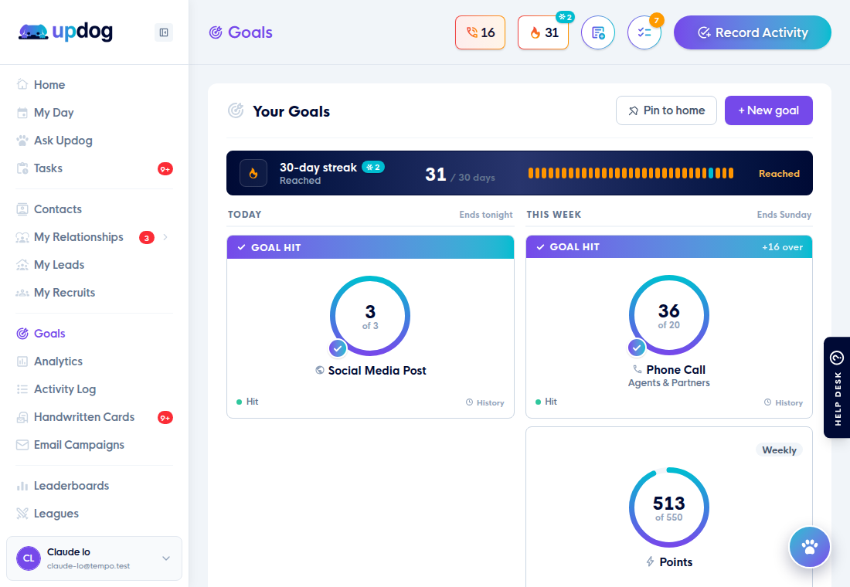The image size is (850, 587).
Task: Click the globe icon beside Social Media Post
Action: (320, 370)
